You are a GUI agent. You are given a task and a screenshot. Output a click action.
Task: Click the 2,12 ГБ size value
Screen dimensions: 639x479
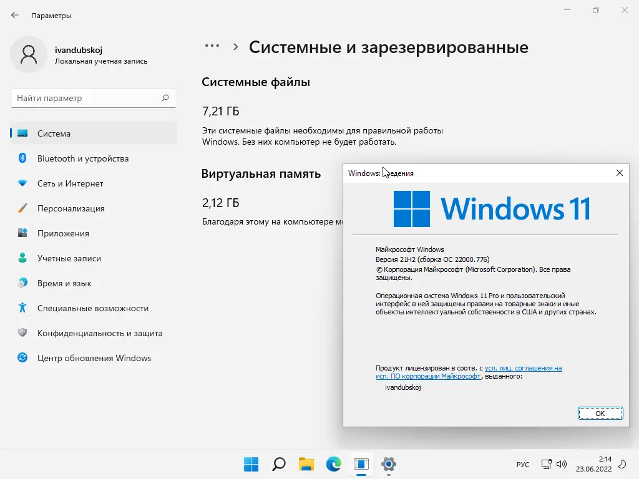click(x=220, y=203)
